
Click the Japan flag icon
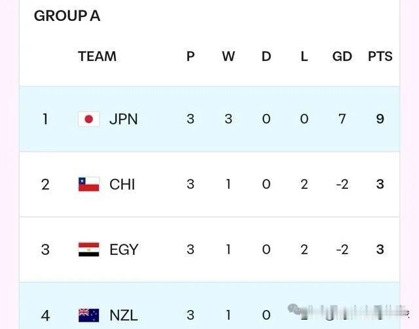[88, 119]
